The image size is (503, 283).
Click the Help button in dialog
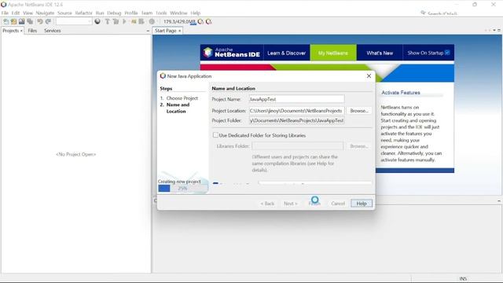click(x=362, y=204)
